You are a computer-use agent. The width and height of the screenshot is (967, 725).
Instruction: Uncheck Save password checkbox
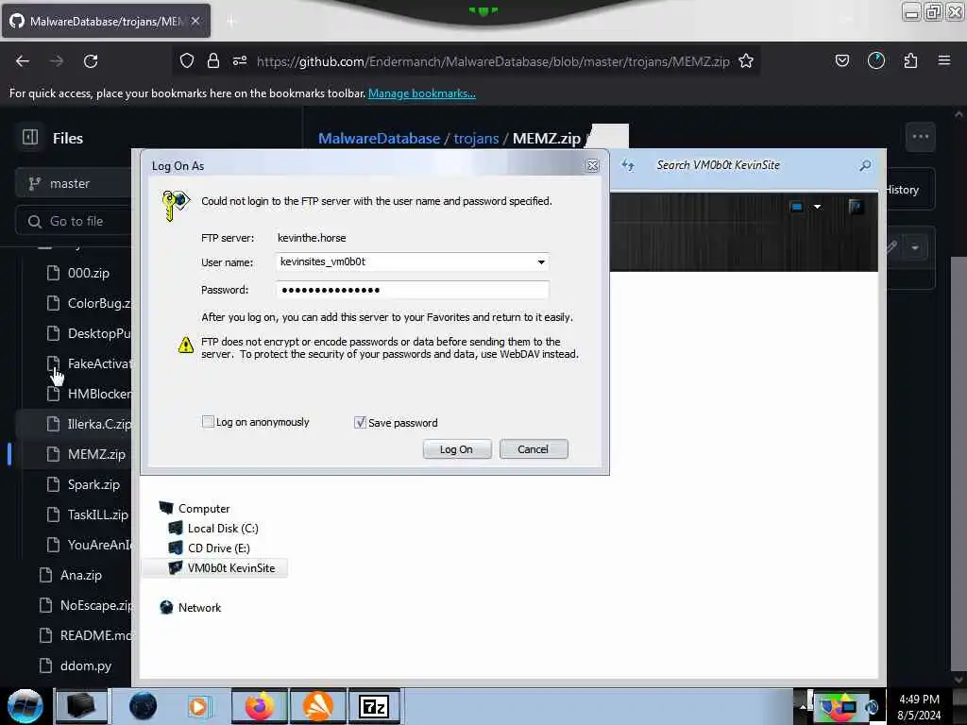(360, 422)
